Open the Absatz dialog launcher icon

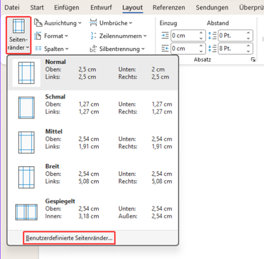click(x=253, y=60)
